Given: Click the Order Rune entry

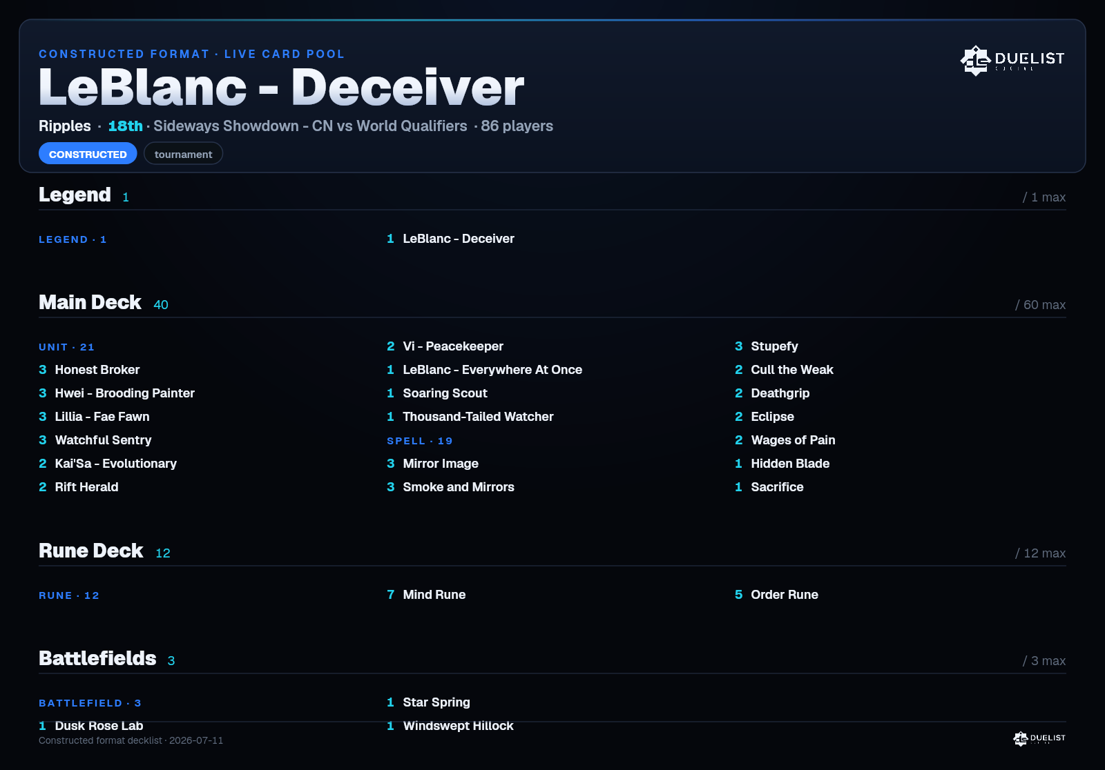Looking at the screenshot, I should click(x=785, y=595).
